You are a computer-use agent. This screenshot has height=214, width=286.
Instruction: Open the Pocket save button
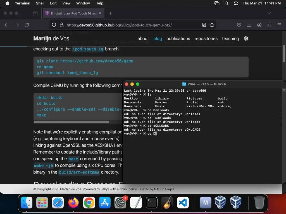[239, 25]
